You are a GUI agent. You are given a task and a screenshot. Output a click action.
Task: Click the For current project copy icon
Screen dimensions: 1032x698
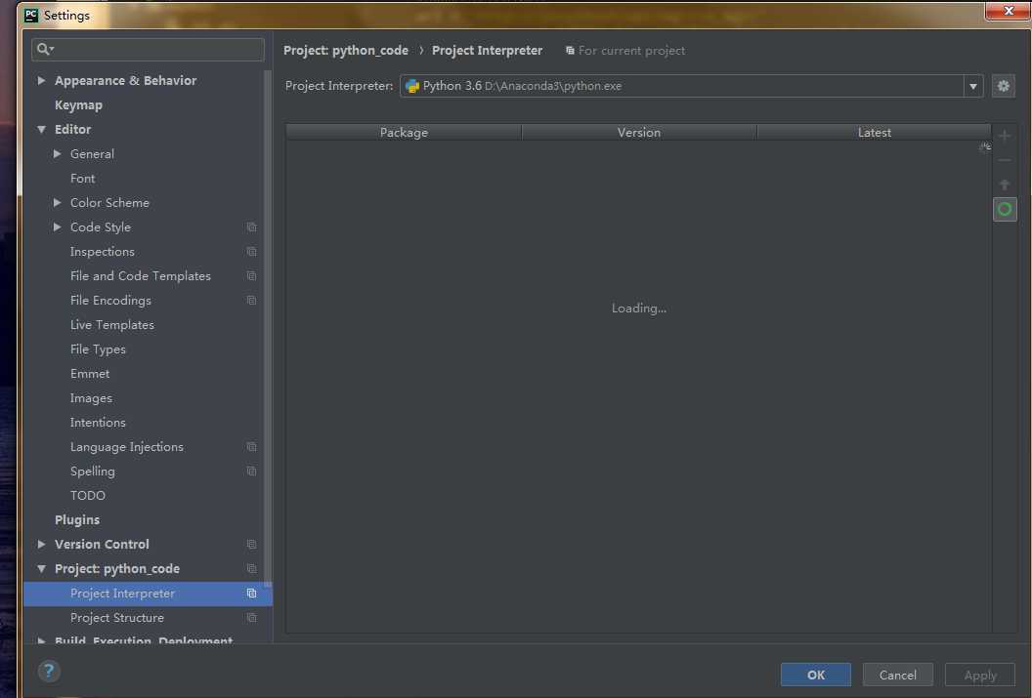point(570,51)
